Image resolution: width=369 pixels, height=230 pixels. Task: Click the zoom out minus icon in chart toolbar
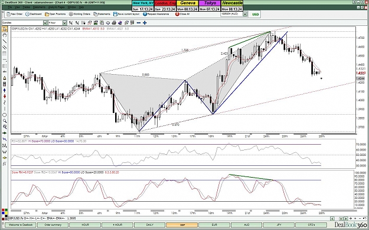[139, 23]
